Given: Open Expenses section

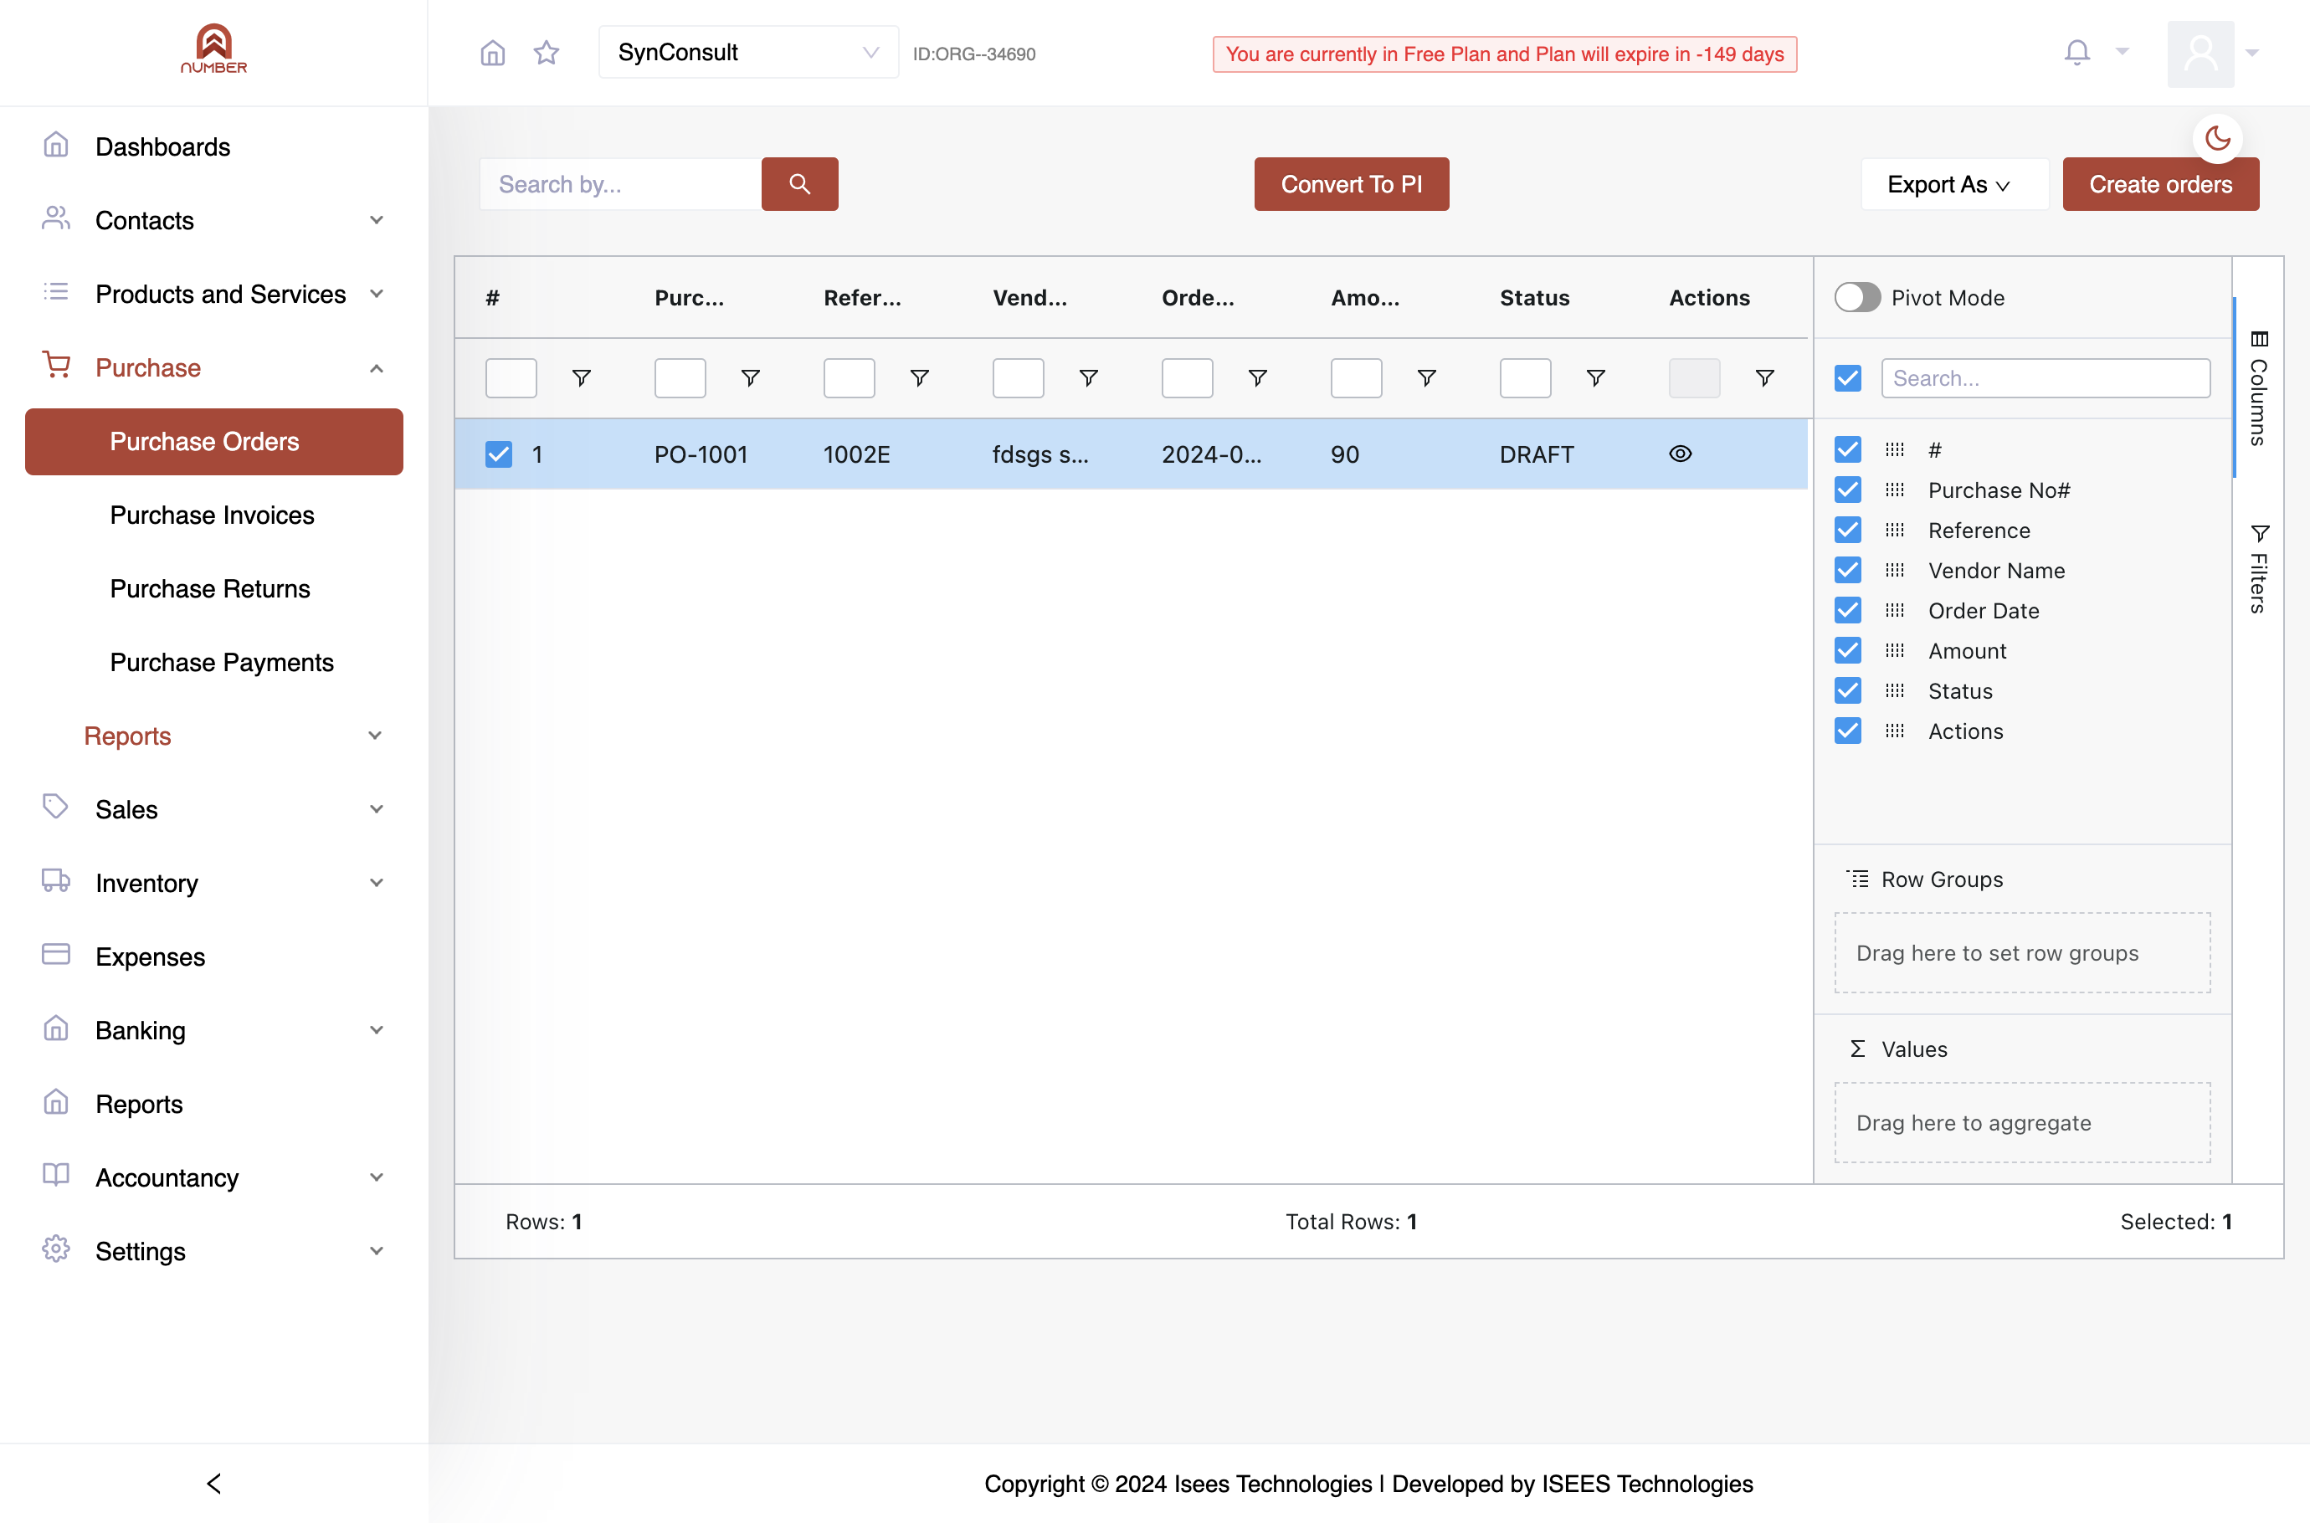Looking at the screenshot, I should 151,956.
